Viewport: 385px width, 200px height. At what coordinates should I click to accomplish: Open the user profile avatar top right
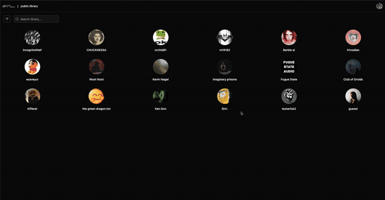(x=379, y=6)
